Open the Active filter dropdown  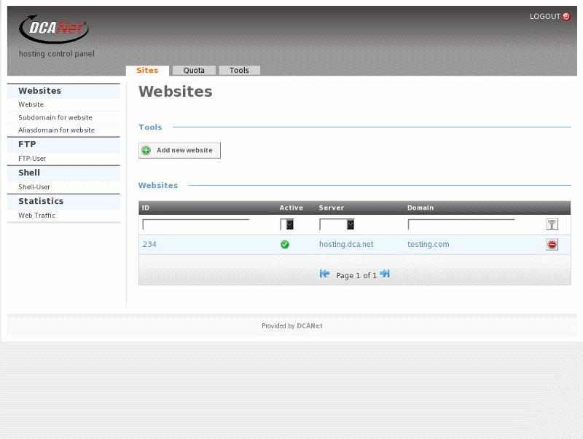[x=287, y=225]
